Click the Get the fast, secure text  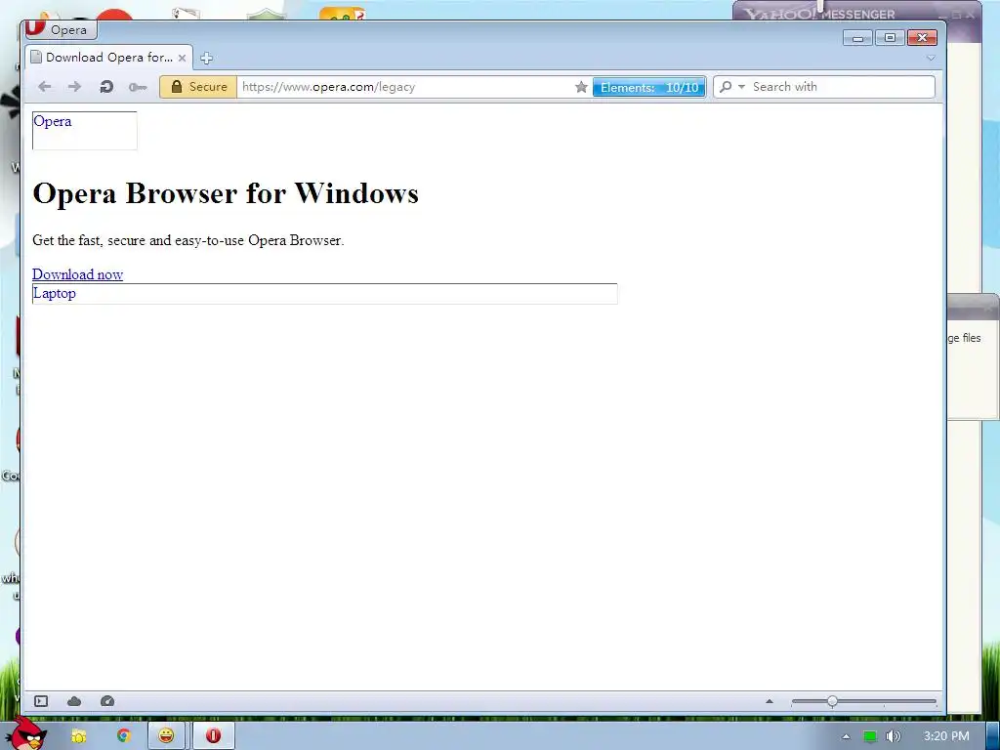(188, 240)
